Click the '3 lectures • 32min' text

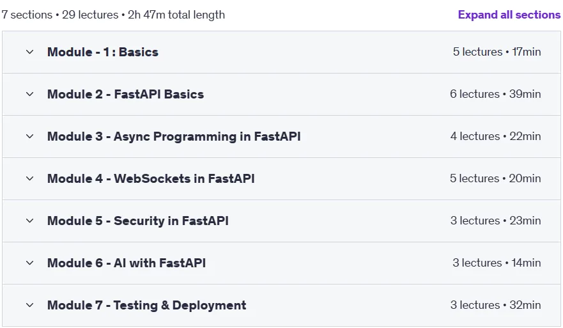pyautogui.click(x=495, y=305)
